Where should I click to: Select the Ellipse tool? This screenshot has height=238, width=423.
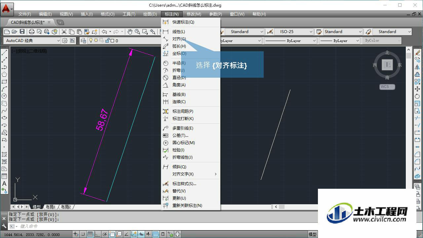(x=4, y=118)
